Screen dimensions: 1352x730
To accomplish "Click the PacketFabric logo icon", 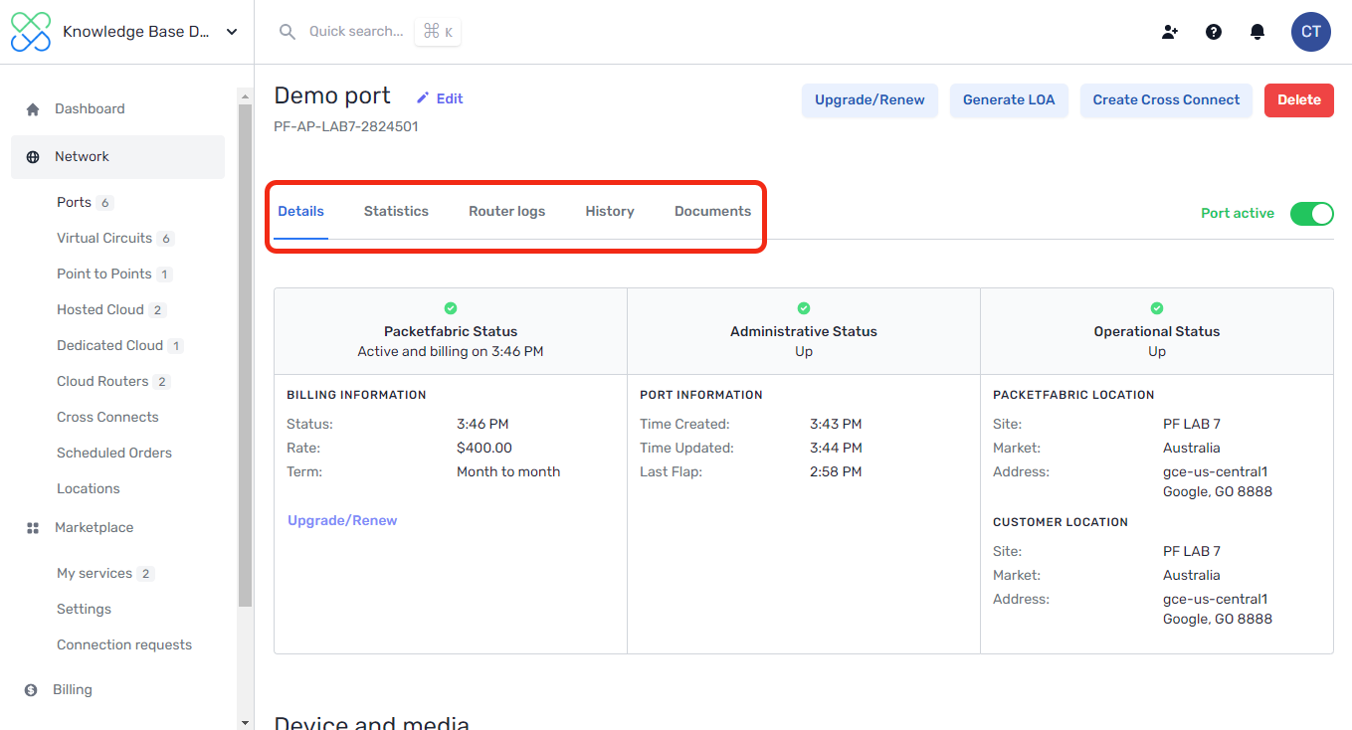I will click(30, 32).
